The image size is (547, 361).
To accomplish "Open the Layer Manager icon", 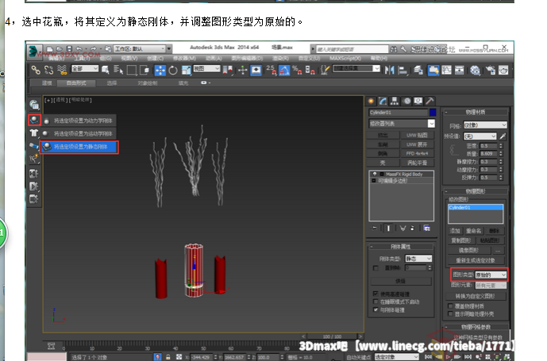I will (418, 70).
